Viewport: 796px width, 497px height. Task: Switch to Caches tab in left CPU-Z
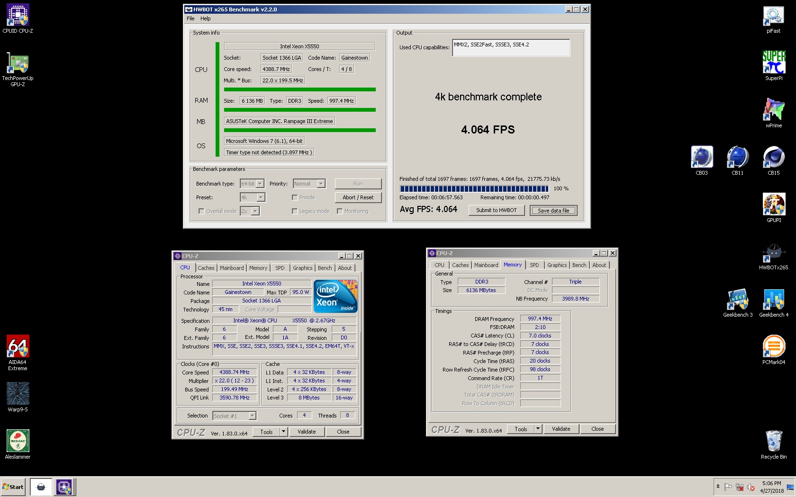[206, 268]
